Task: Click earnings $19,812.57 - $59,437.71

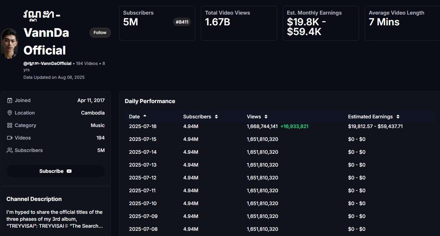Action: [375, 126]
